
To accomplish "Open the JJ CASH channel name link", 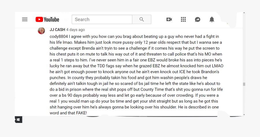I will (57, 30).
